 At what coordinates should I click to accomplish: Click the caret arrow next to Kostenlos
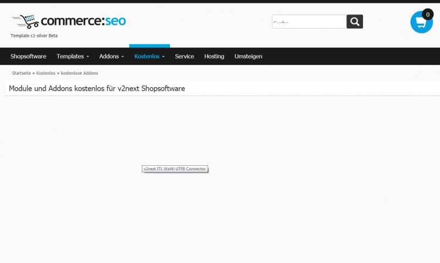point(163,57)
